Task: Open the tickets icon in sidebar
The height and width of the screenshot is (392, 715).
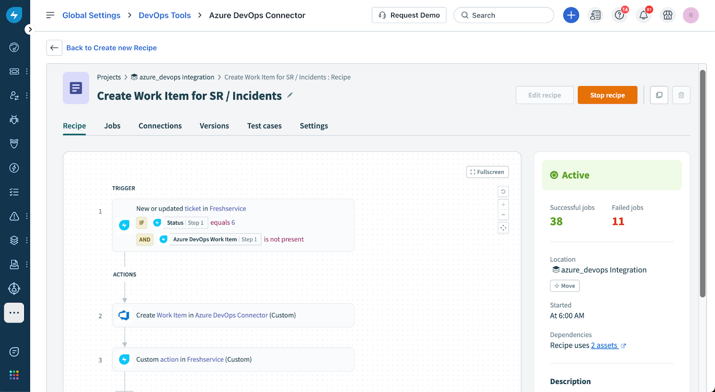Action: click(14, 72)
